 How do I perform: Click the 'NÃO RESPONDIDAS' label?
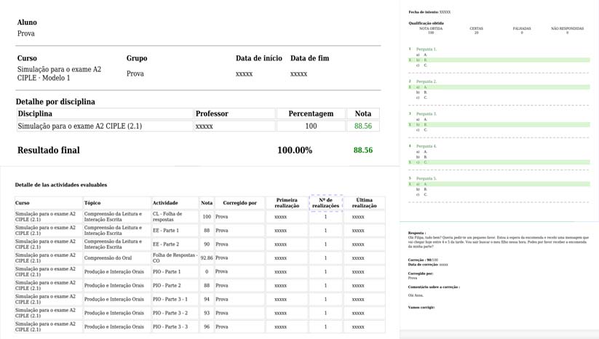(x=567, y=28)
